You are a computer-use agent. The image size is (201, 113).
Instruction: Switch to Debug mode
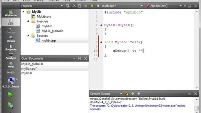pyautogui.click(x=11, y=39)
